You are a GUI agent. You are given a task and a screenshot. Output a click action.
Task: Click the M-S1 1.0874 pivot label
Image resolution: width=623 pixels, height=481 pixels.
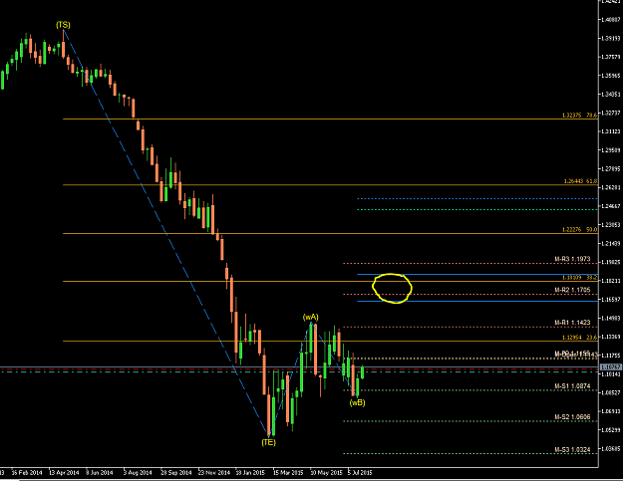(x=572, y=385)
